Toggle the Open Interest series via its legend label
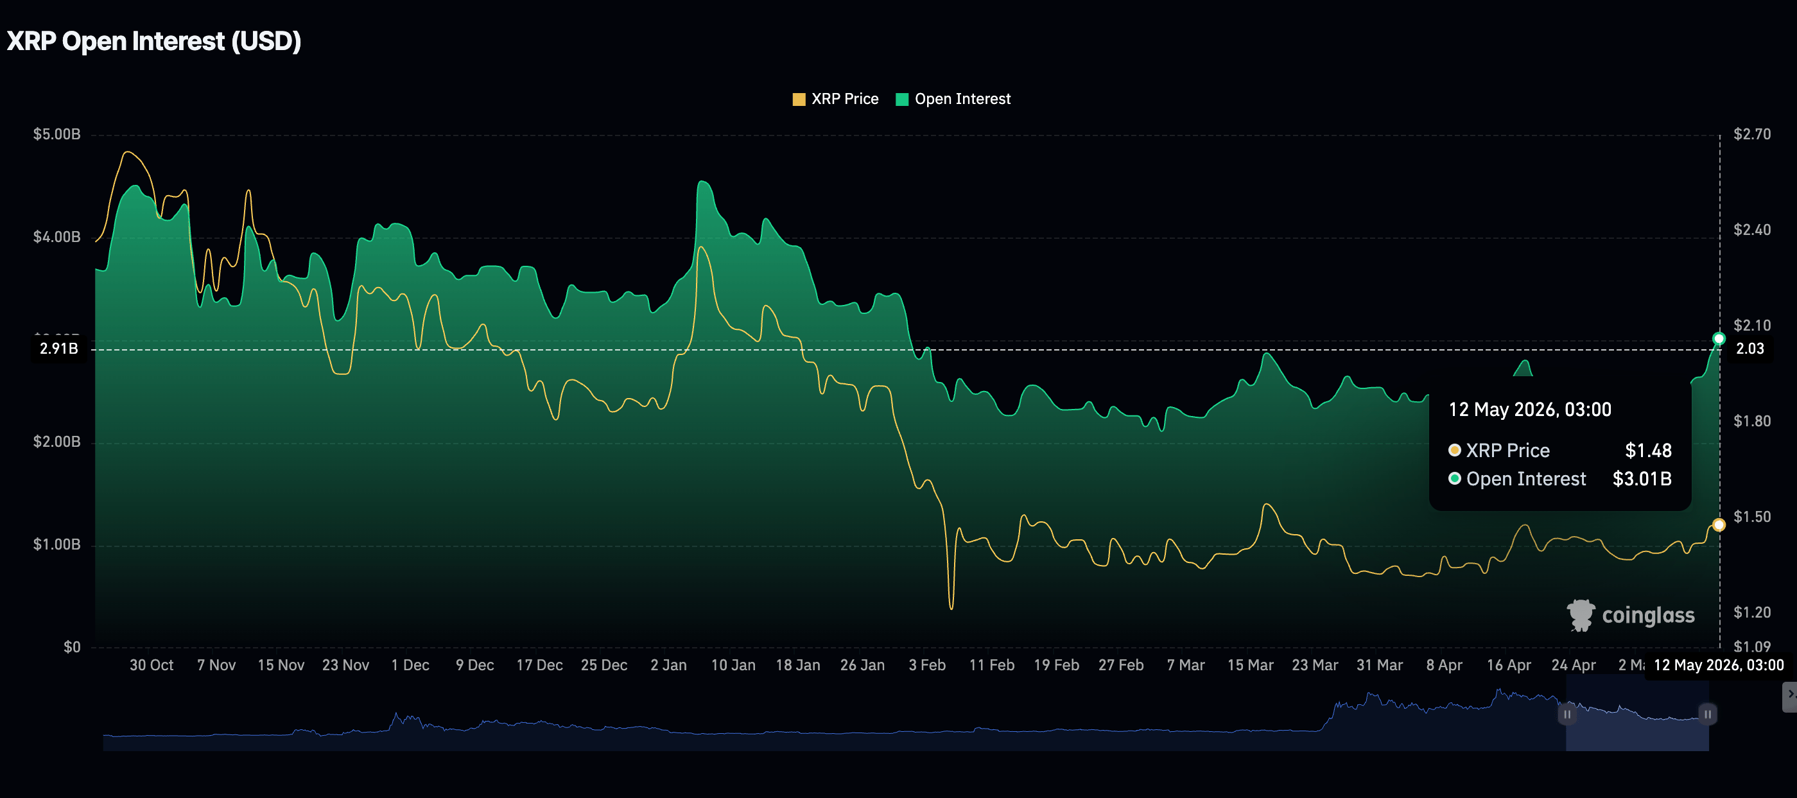The height and width of the screenshot is (798, 1797). (962, 99)
